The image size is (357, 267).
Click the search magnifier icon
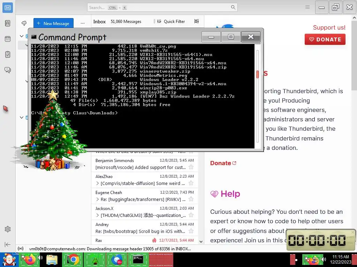point(233,7)
